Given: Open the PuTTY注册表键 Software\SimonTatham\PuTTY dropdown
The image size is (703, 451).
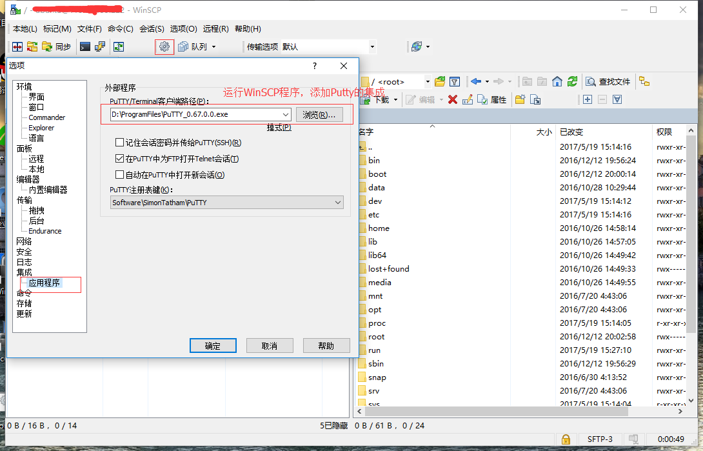Looking at the screenshot, I should tap(227, 203).
